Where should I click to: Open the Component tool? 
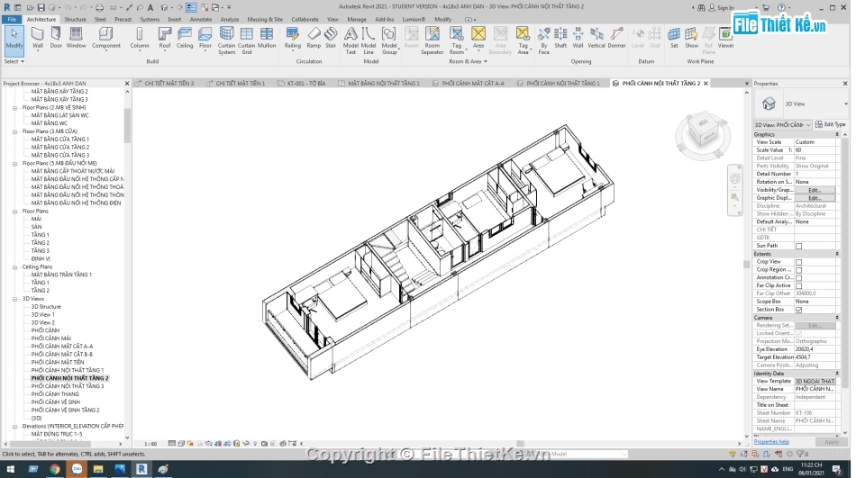106,38
